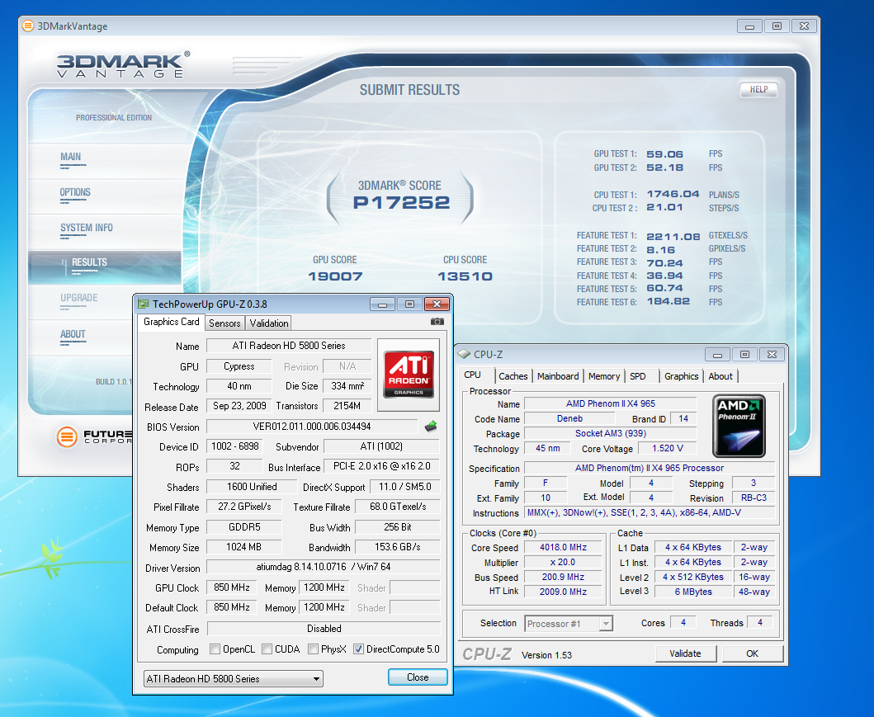This screenshot has height=717, width=874.
Task: Maximize the GPU-Z window
Action: click(409, 304)
